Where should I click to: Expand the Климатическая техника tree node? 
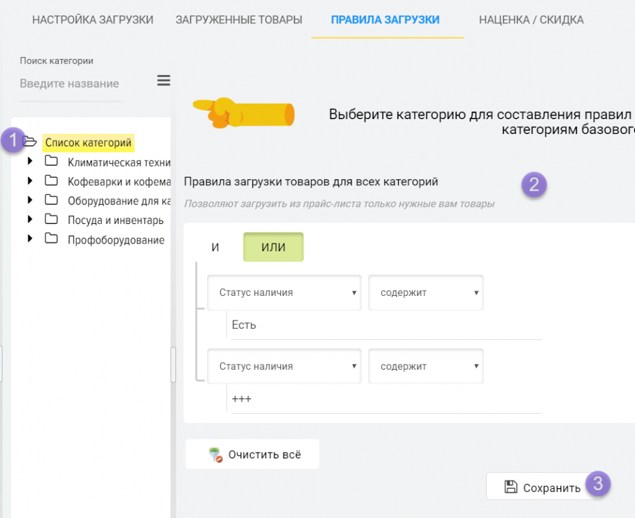[x=30, y=162]
